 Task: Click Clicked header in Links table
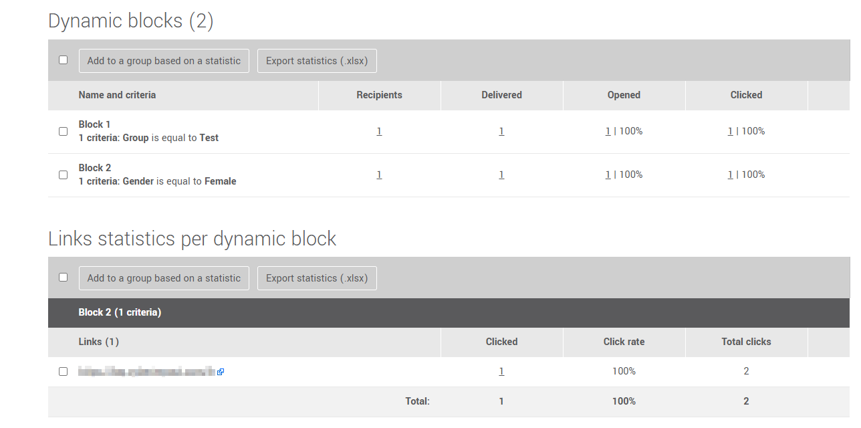[x=501, y=342]
